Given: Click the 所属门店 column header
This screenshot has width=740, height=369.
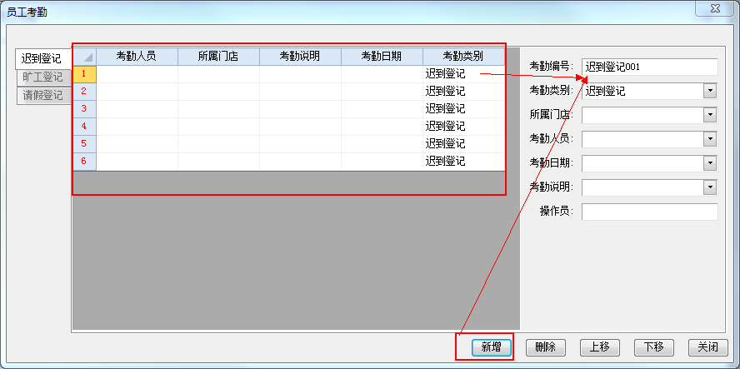Looking at the screenshot, I should (218, 57).
